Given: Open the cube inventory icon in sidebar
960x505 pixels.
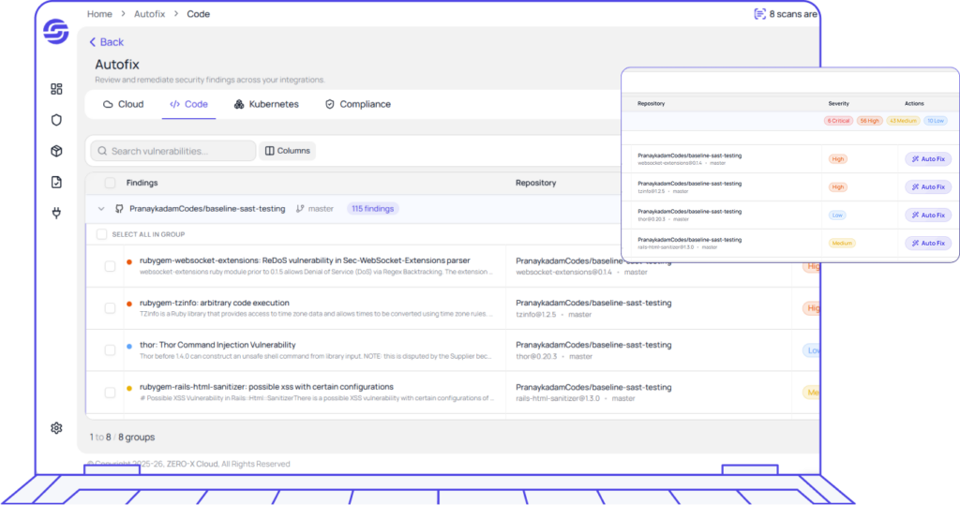Looking at the screenshot, I should point(56,151).
